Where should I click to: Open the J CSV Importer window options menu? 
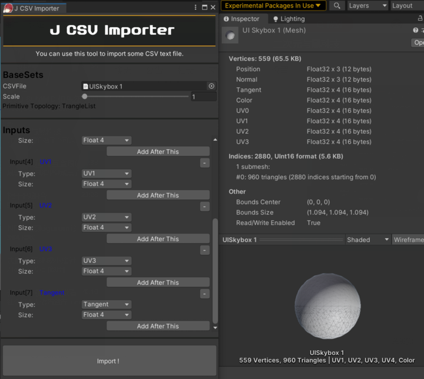(196, 7)
